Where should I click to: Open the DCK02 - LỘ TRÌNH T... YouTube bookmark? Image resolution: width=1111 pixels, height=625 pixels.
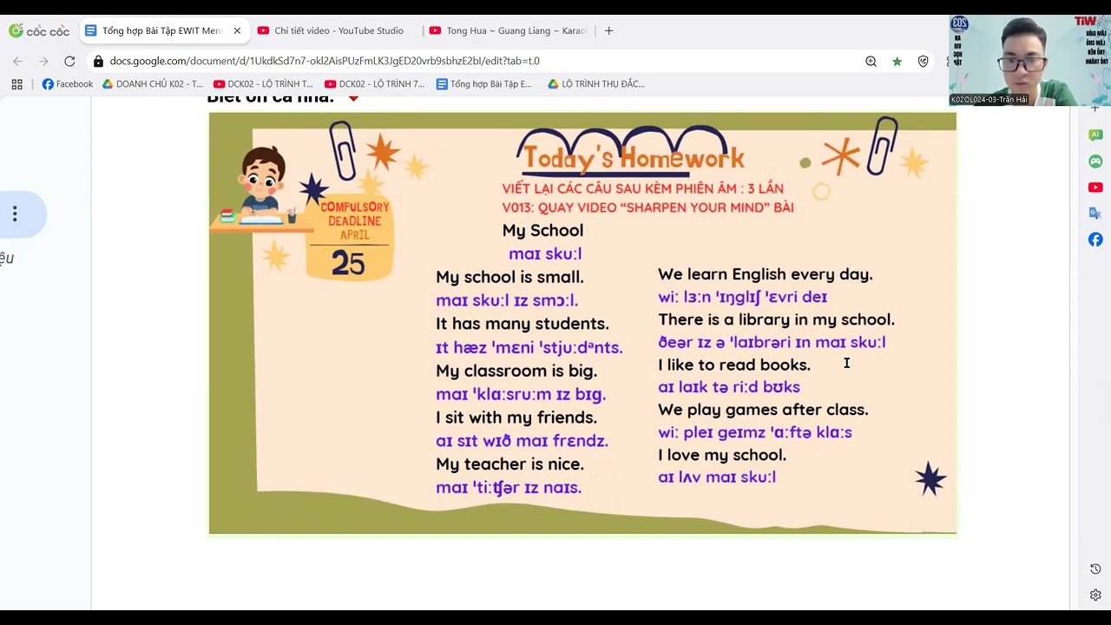click(x=263, y=84)
